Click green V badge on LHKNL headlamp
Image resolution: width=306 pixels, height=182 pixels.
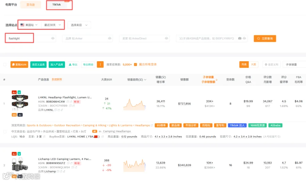(x=19, y=92)
